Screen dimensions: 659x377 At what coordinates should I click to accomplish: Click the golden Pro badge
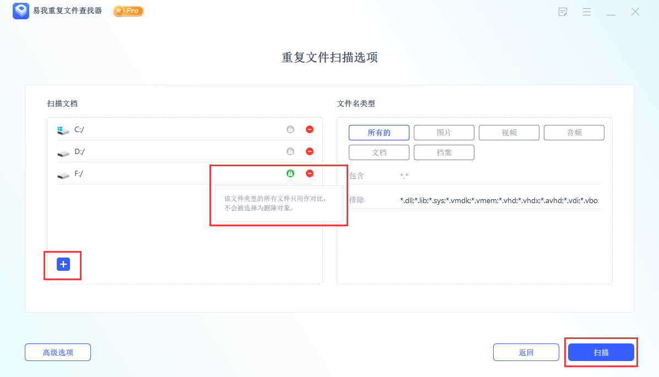pyautogui.click(x=127, y=10)
